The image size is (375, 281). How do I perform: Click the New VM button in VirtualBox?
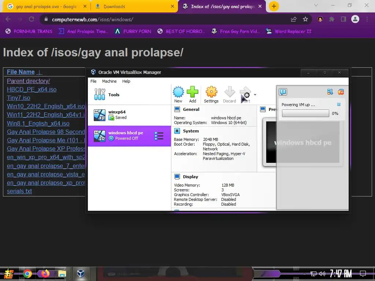pos(178,94)
